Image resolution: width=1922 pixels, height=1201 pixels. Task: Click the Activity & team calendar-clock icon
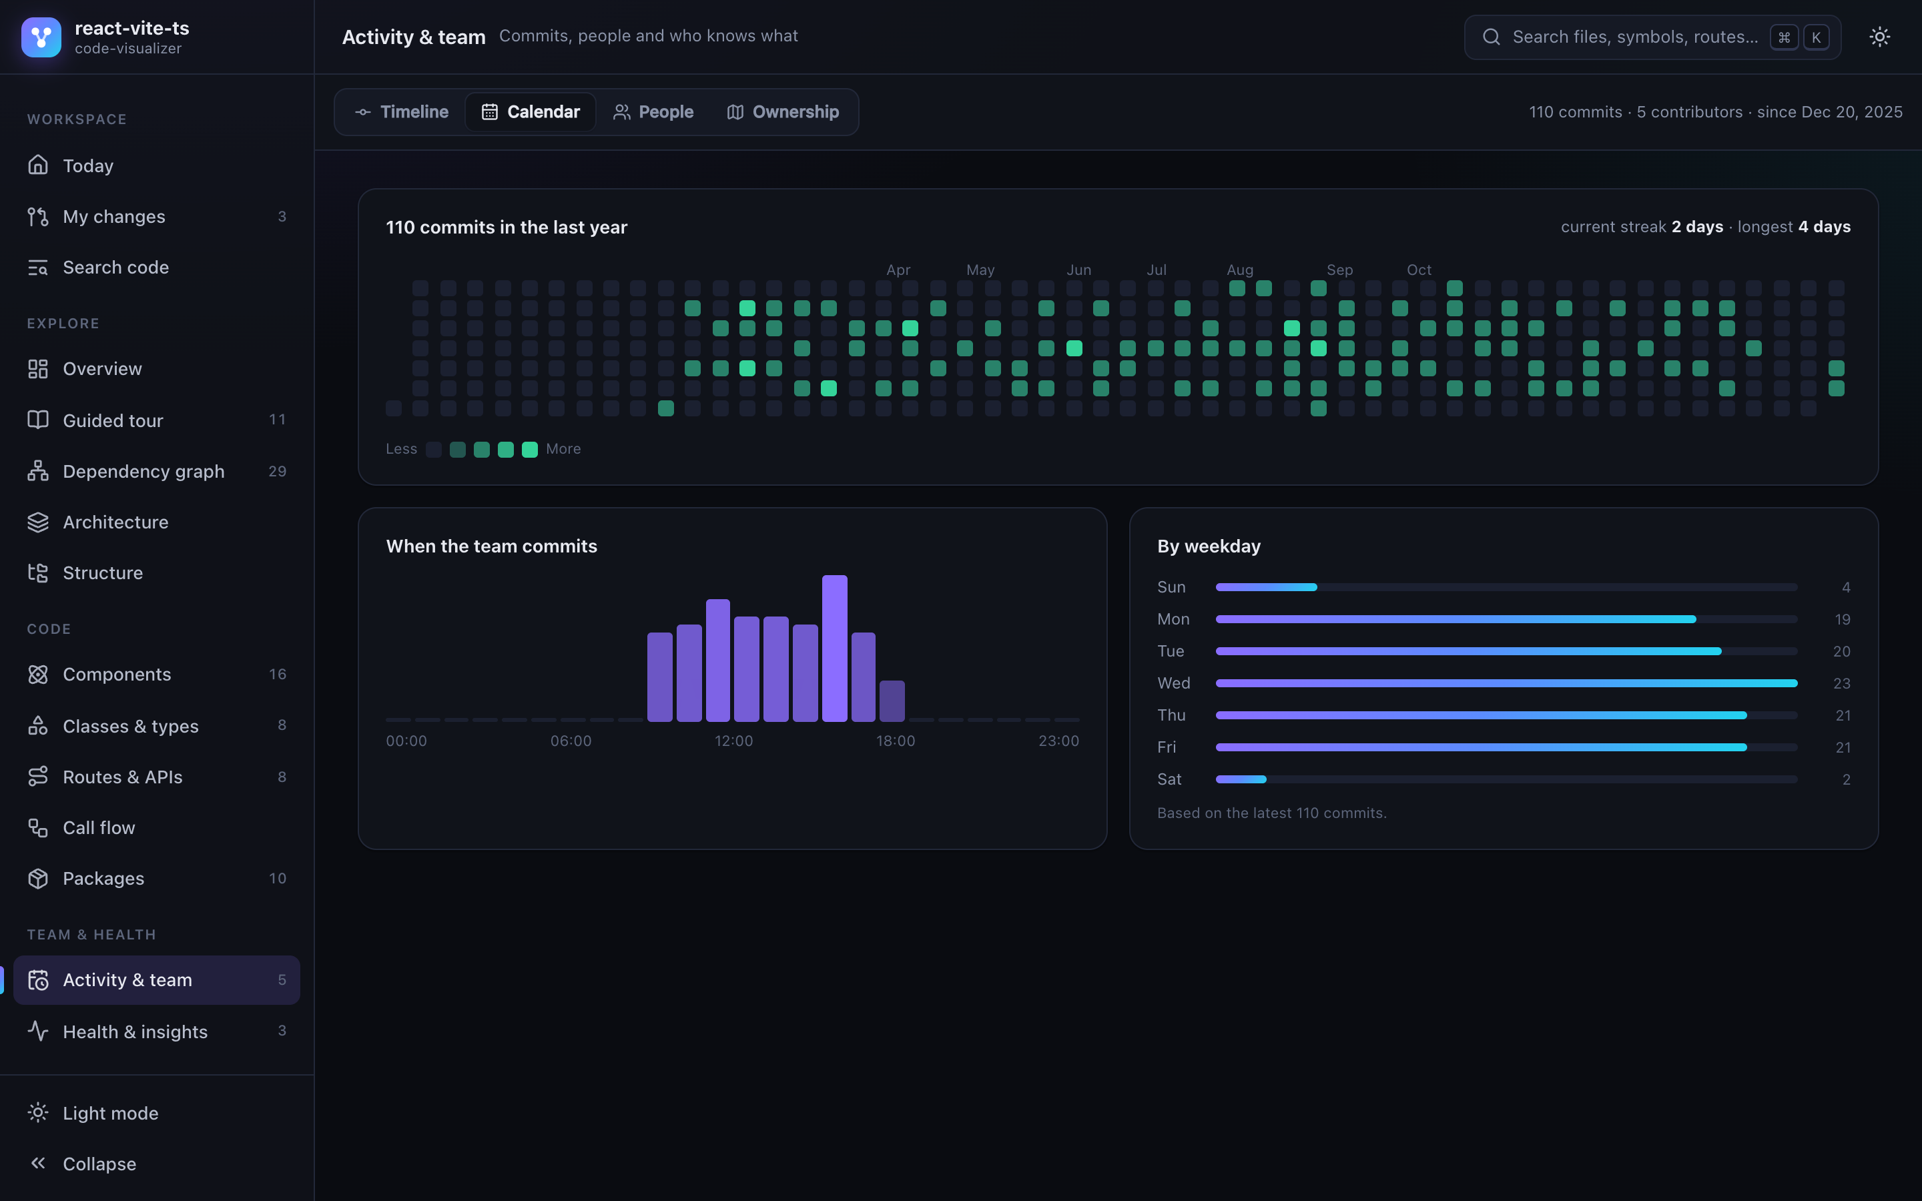click(x=38, y=980)
